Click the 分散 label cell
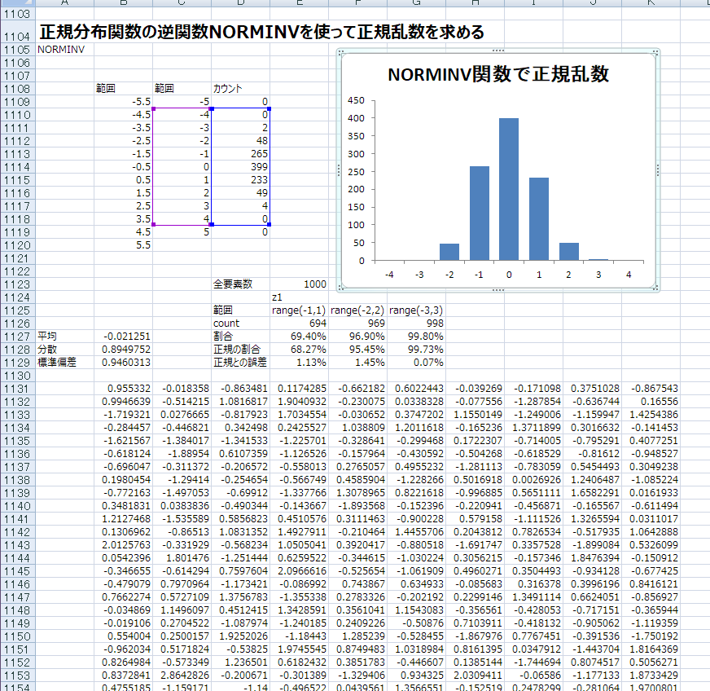Image resolution: width=710 pixels, height=691 pixels. [x=64, y=350]
